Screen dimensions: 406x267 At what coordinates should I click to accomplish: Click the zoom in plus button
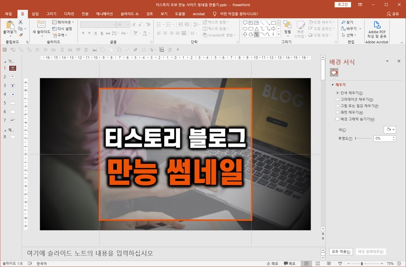(x=382, y=263)
